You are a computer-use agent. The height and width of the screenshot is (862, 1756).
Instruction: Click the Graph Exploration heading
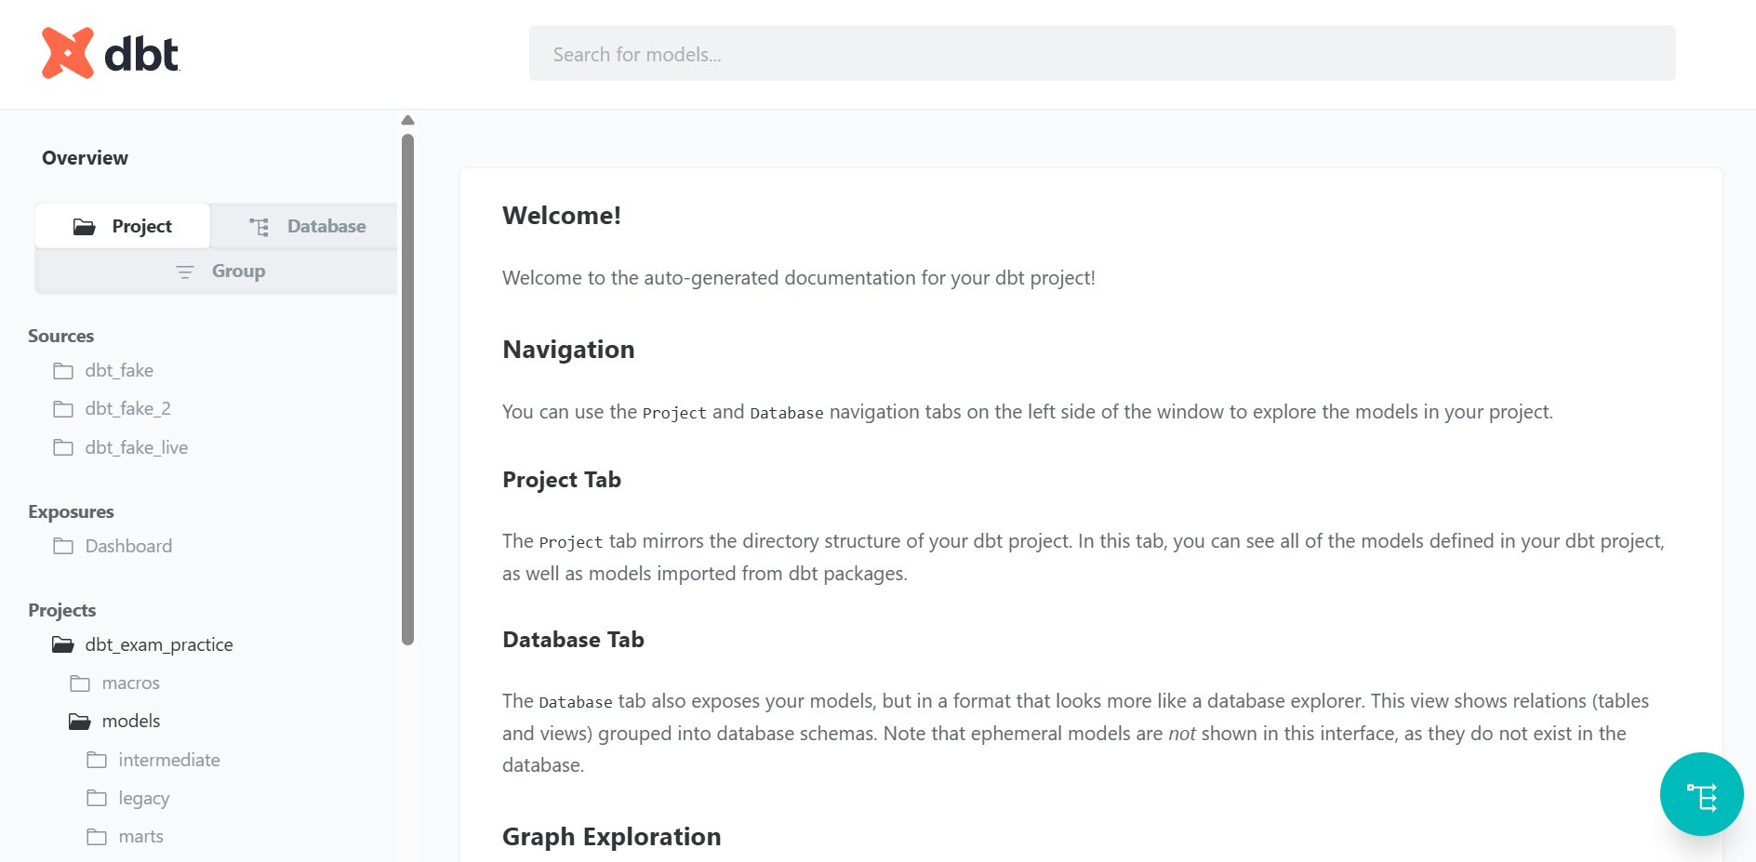(611, 837)
